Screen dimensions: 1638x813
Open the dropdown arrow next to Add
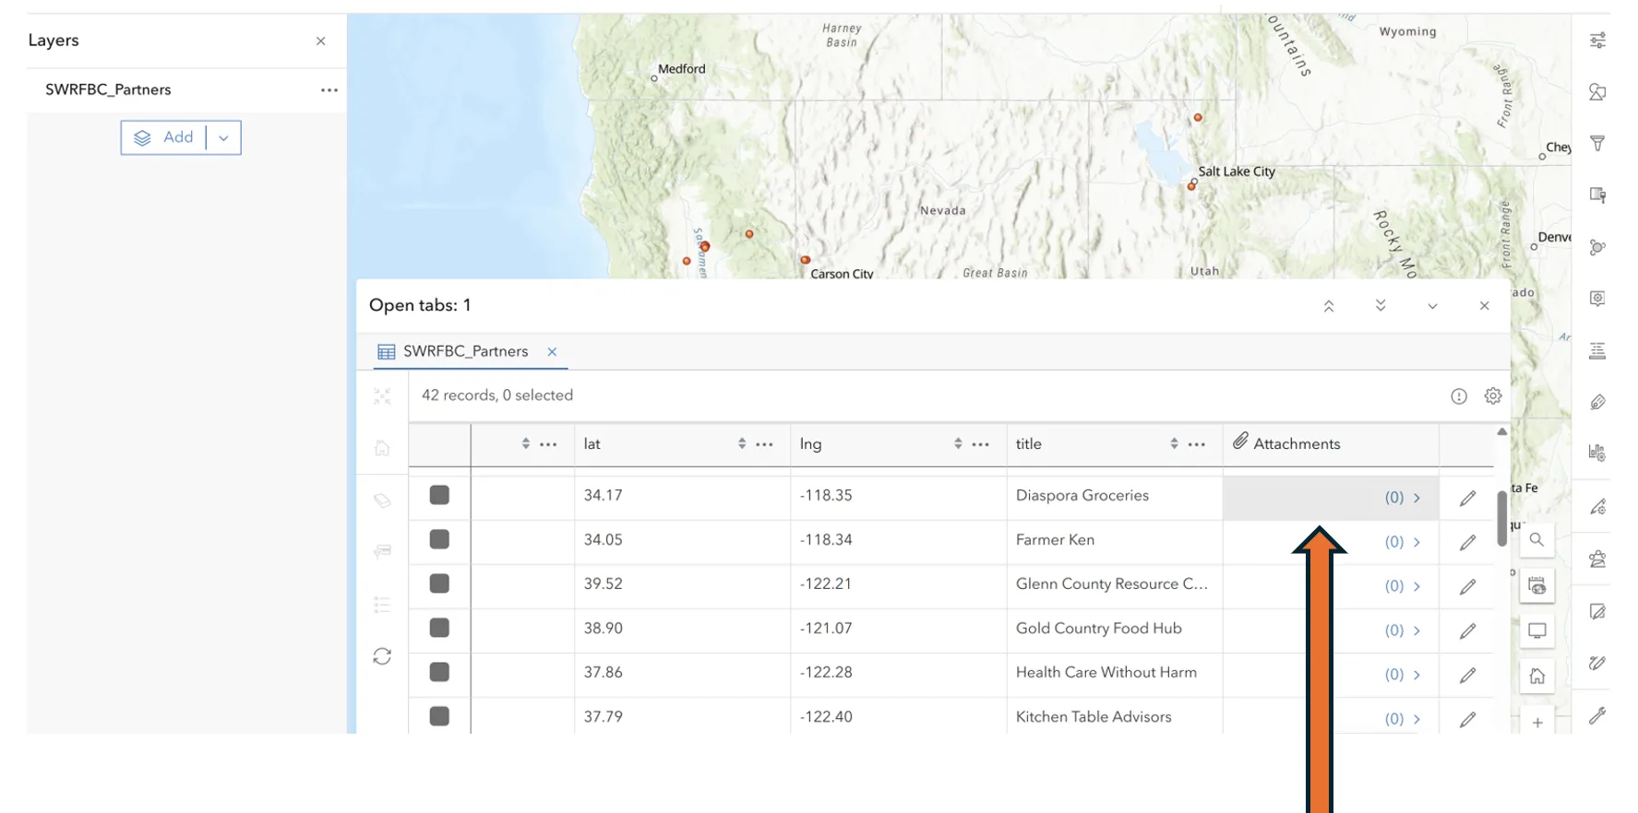tap(223, 137)
